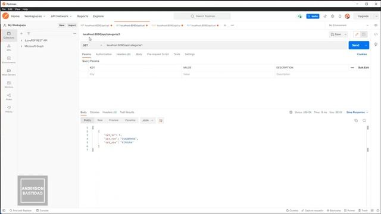The image size is (381, 214).
Task: Open the JSON format dropdown
Action: 148,120
